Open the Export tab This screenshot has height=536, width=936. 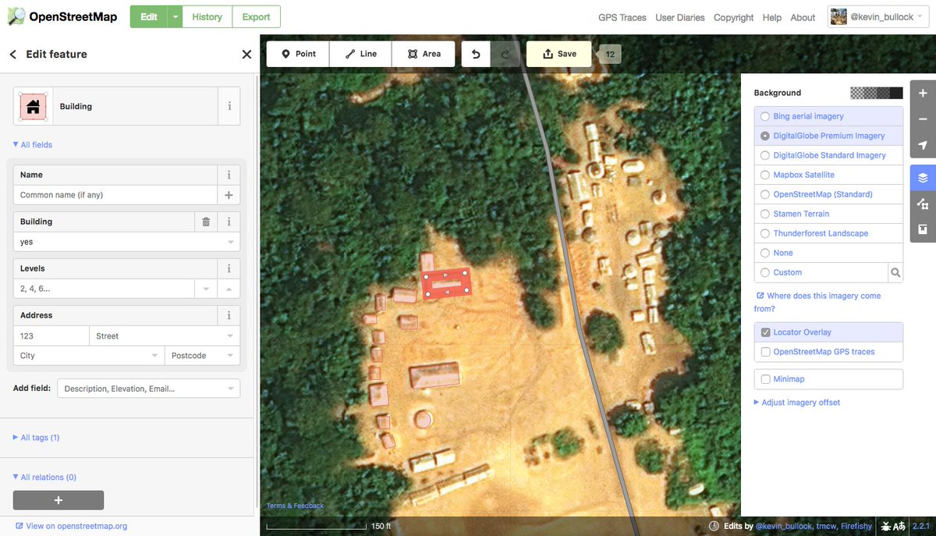[x=256, y=16]
